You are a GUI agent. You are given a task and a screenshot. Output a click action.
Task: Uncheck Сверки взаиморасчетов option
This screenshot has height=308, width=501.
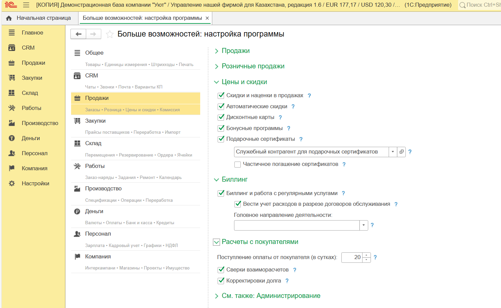221,270
